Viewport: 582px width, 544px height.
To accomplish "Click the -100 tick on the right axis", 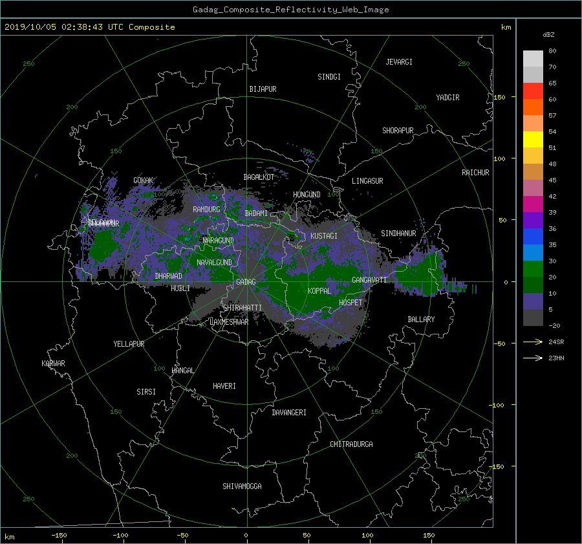I will coord(496,405).
